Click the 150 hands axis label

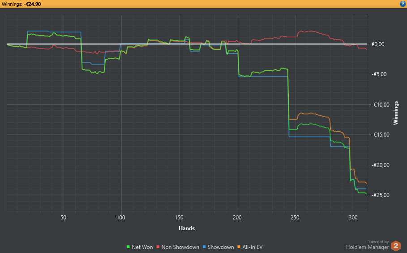point(179,218)
